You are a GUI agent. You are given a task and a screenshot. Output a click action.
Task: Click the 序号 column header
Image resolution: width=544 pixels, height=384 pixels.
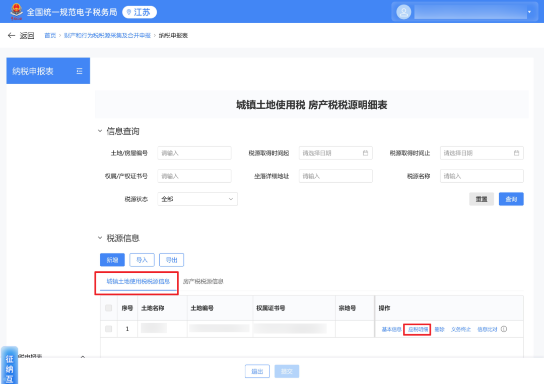[x=127, y=308]
